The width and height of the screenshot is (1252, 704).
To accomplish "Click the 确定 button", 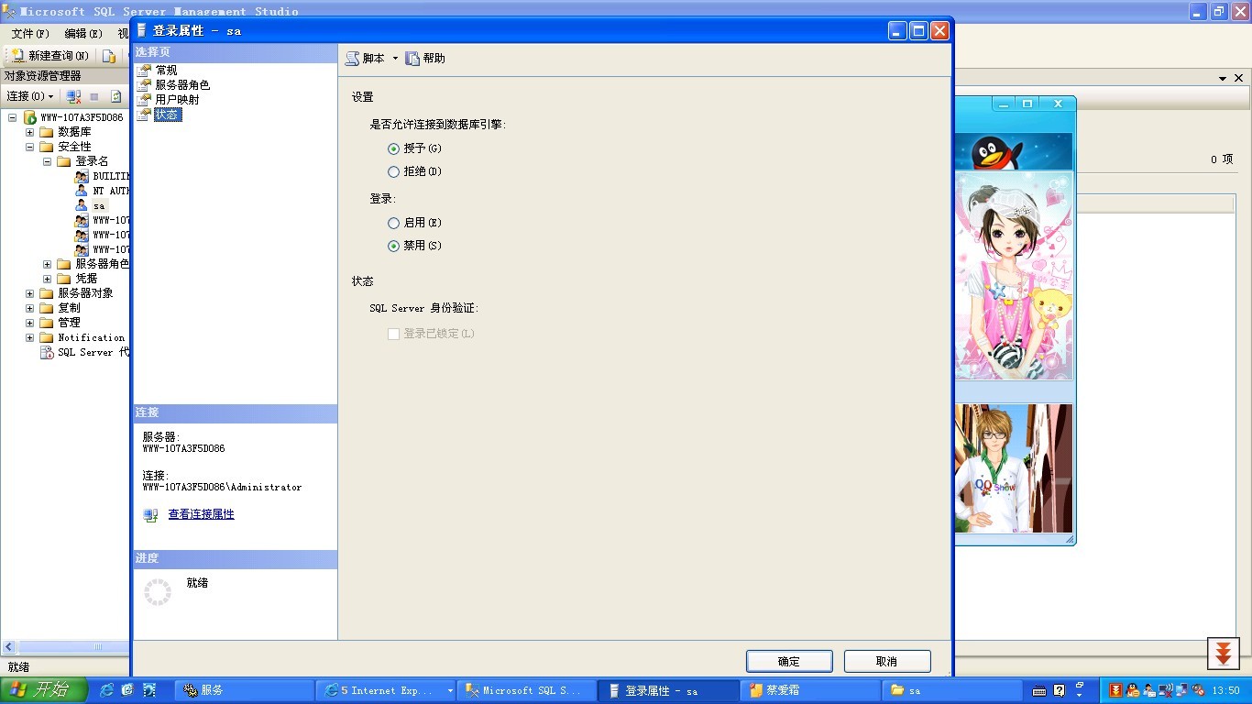I will [789, 661].
